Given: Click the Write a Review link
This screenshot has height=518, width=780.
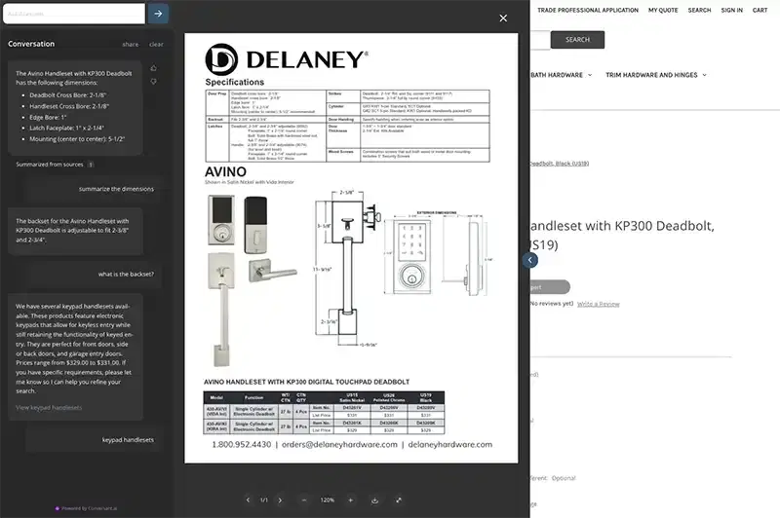Looking at the screenshot, I should (599, 304).
